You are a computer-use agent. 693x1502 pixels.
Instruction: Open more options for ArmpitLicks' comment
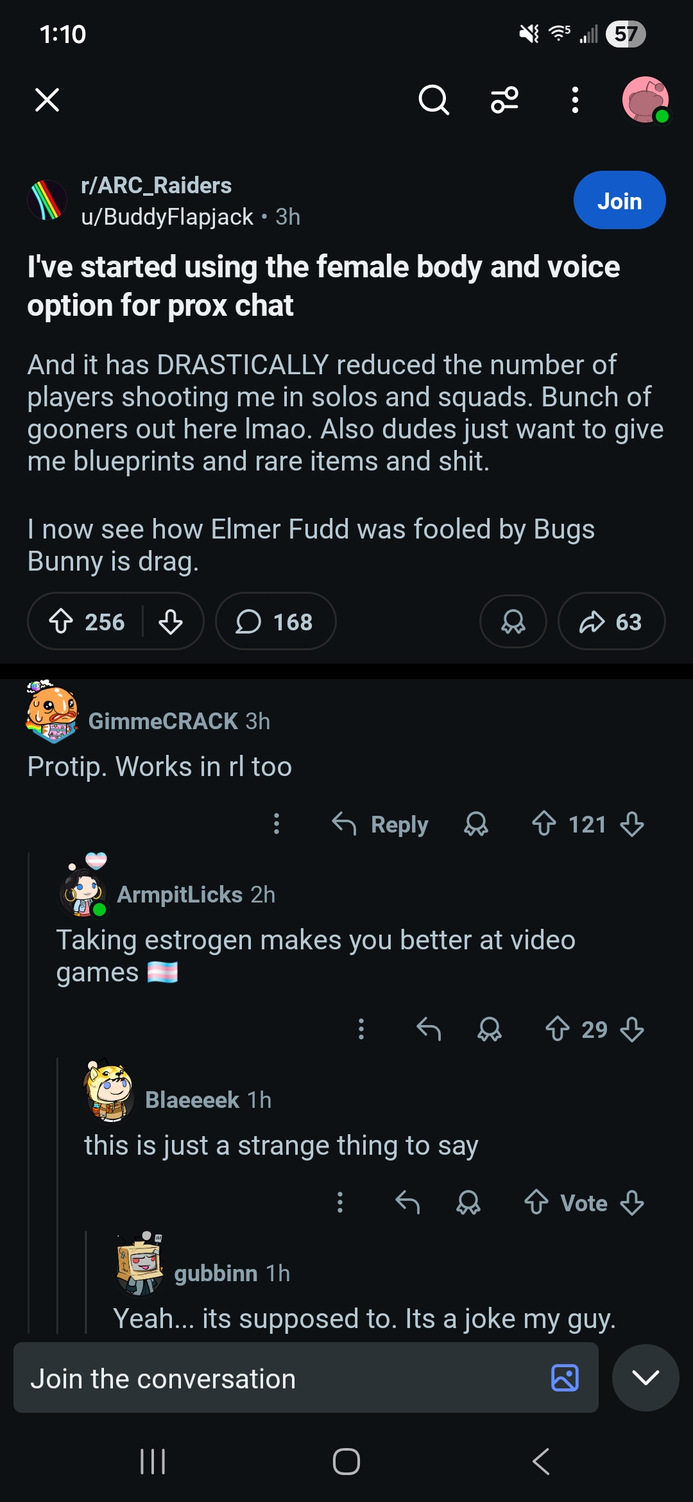(361, 1029)
